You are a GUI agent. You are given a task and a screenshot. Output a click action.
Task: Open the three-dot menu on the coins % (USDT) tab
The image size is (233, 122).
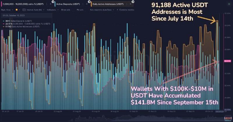point(47,4)
